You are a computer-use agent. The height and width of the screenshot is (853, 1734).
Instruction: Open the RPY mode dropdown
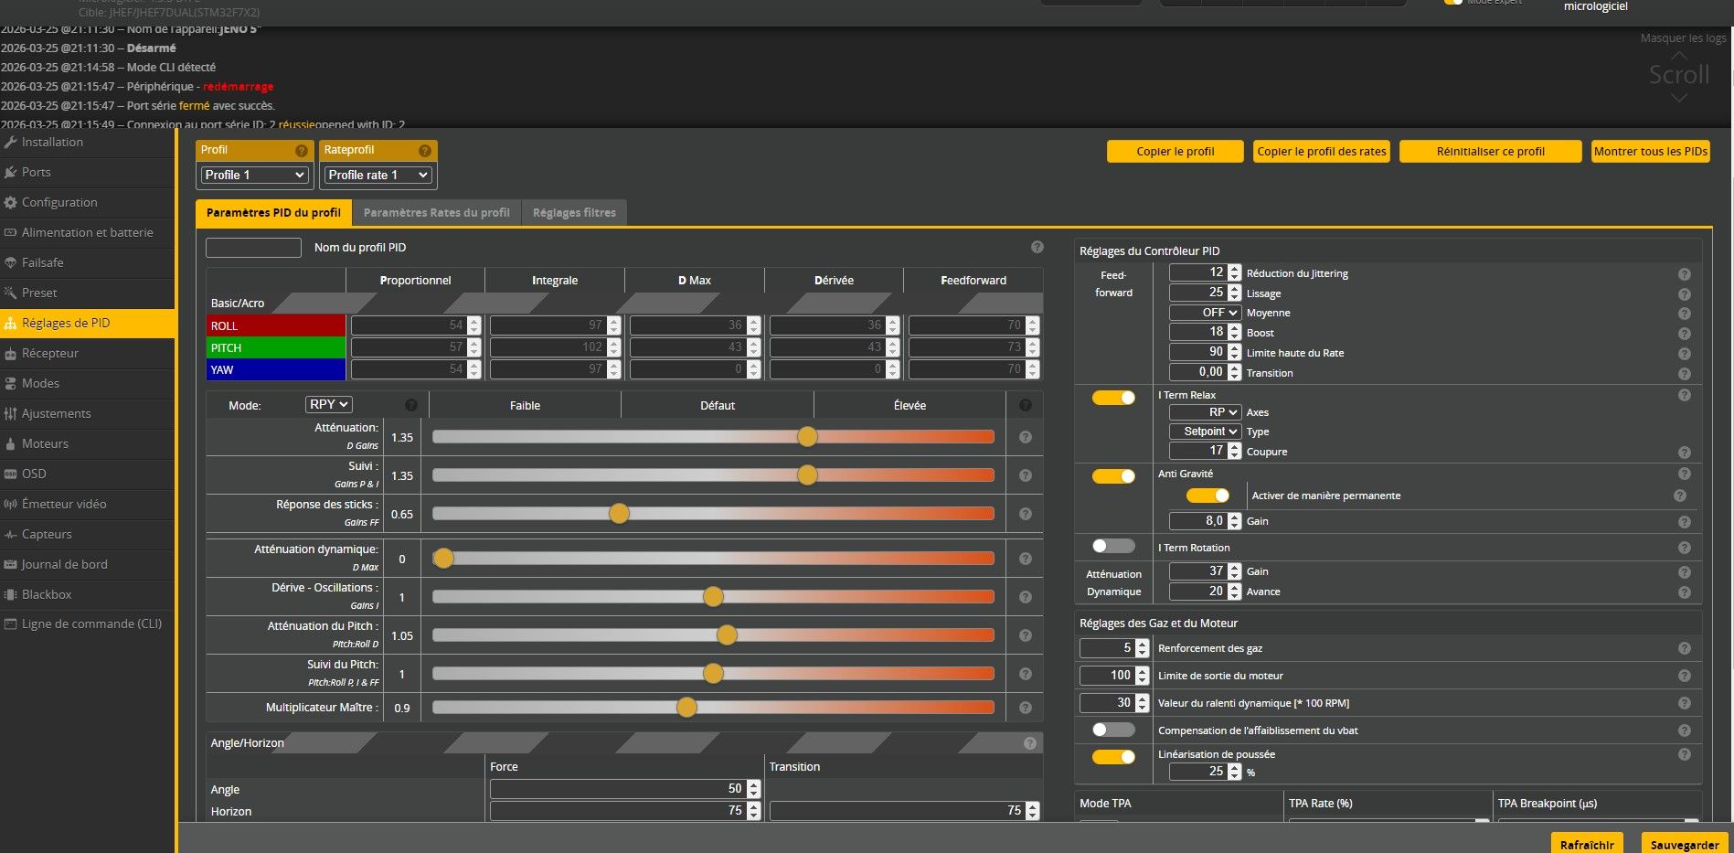click(x=328, y=404)
